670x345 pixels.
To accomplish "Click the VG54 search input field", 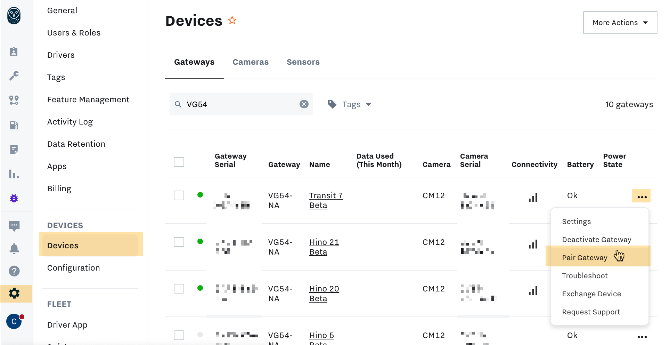I will [x=240, y=104].
